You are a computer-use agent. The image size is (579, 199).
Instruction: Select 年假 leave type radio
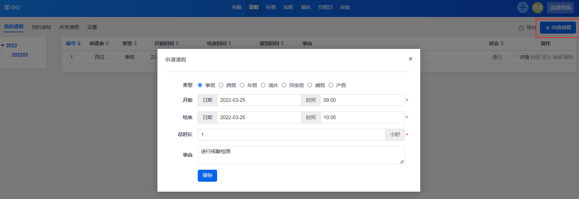click(x=242, y=85)
